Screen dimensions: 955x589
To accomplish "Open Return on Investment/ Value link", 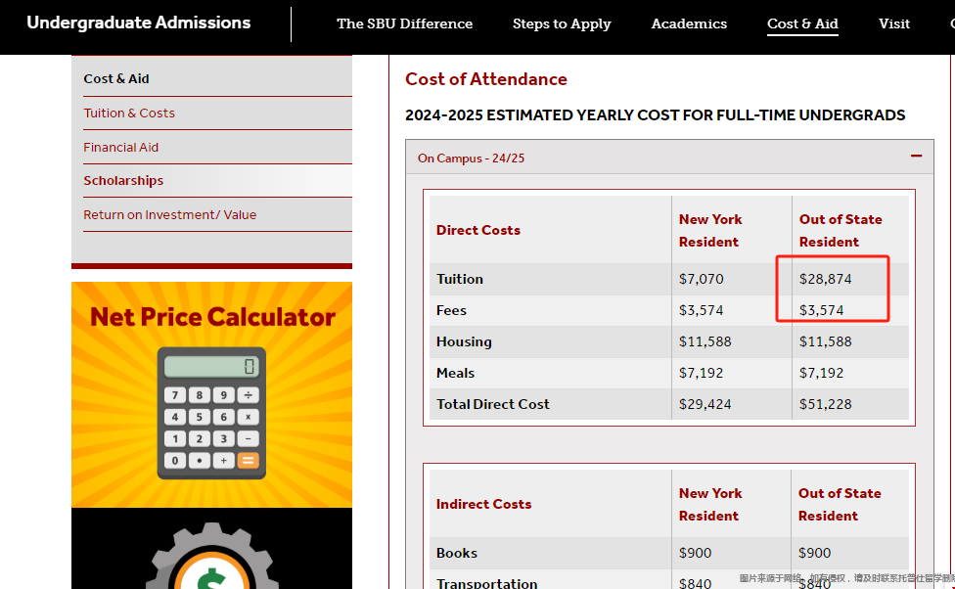I will click(170, 214).
